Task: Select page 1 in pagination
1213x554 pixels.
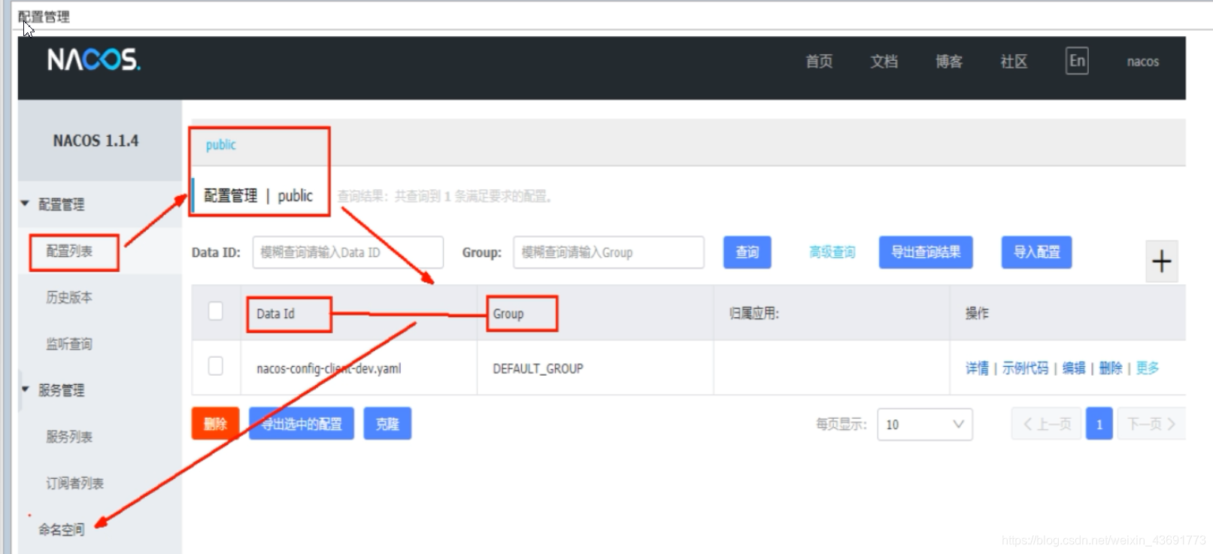Action: pyautogui.click(x=1099, y=425)
